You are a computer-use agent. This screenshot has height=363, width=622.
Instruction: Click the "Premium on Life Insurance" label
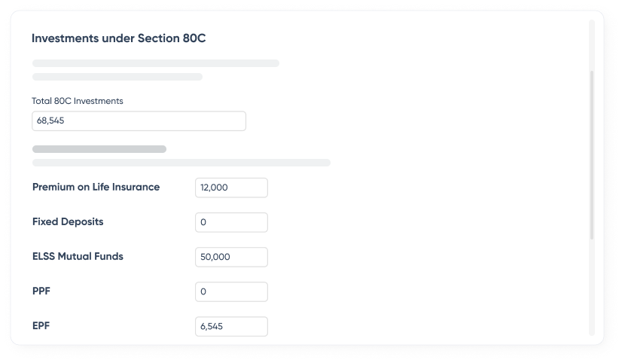point(96,187)
